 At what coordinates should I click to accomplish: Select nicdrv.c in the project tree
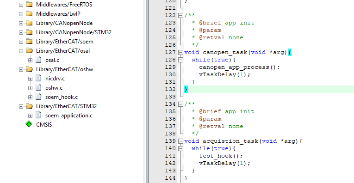pyautogui.click(x=55, y=79)
